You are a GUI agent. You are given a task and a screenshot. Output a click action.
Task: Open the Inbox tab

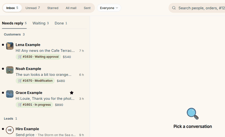12,8
